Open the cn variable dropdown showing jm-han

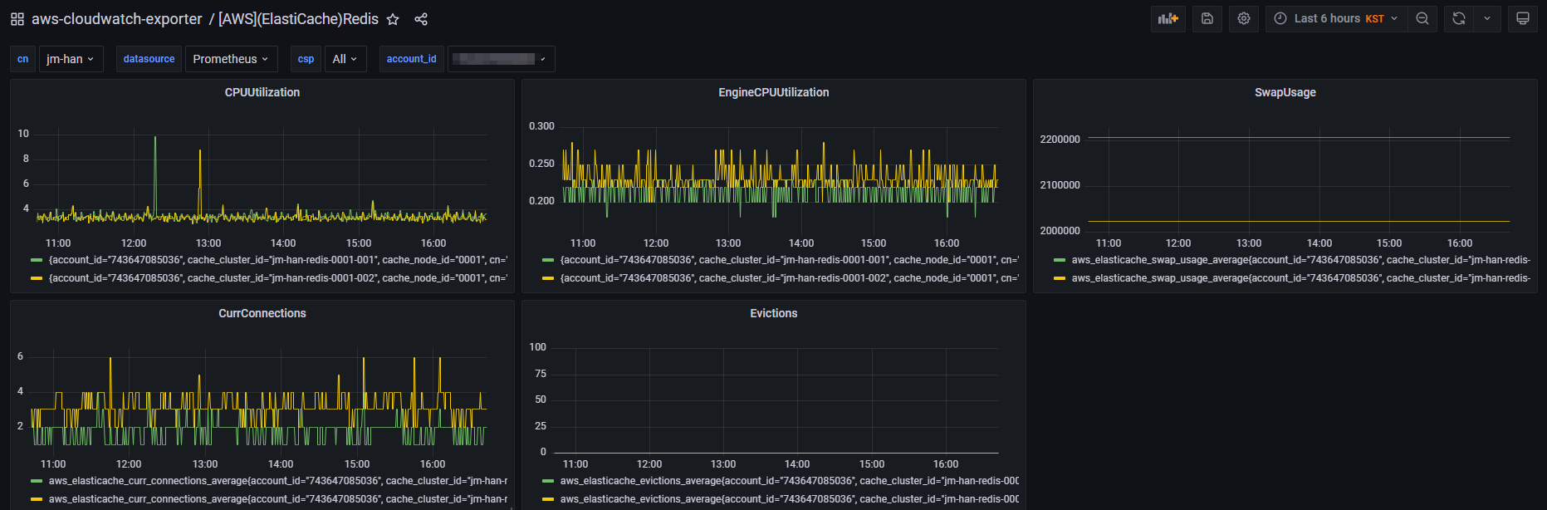(71, 59)
